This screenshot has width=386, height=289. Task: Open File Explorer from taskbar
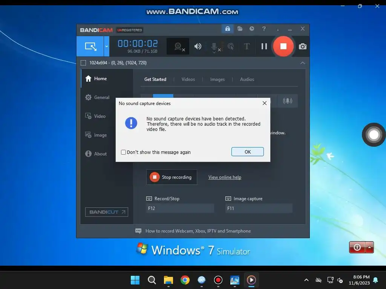[168, 280]
